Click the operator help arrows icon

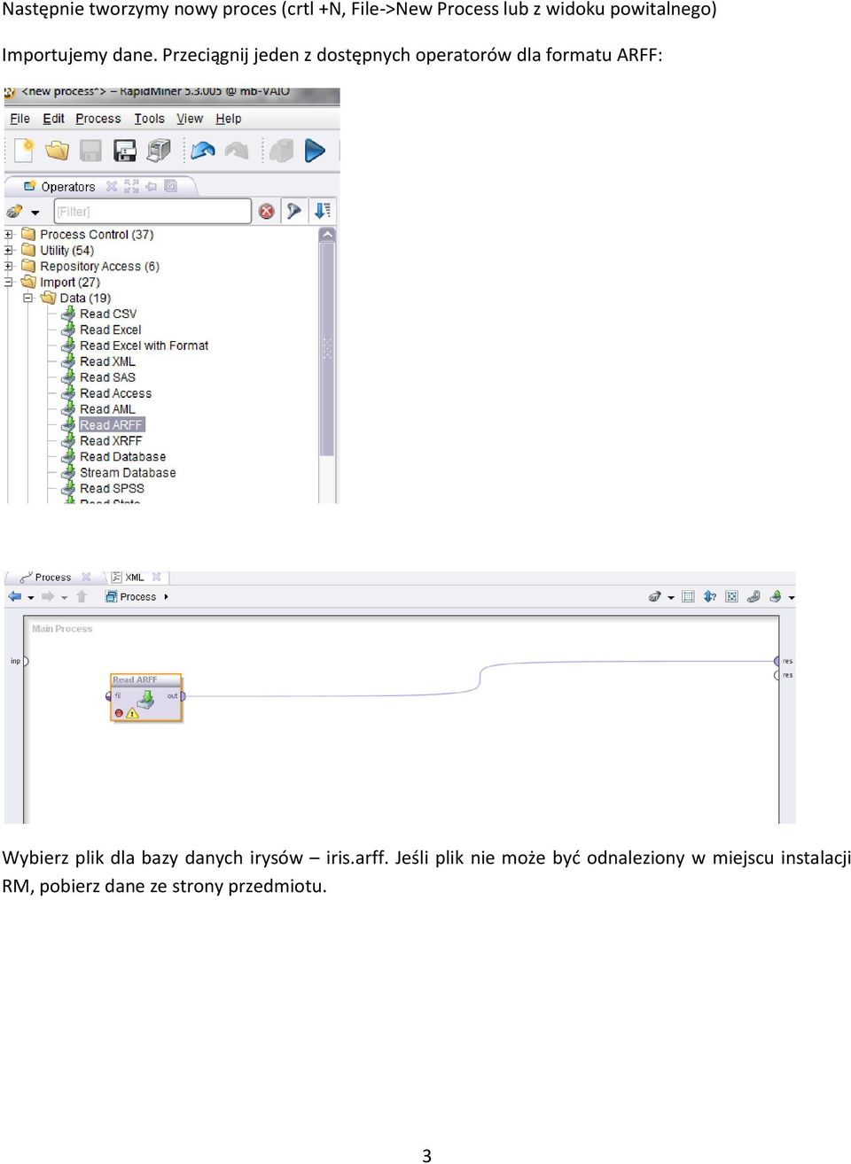(710, 597)
